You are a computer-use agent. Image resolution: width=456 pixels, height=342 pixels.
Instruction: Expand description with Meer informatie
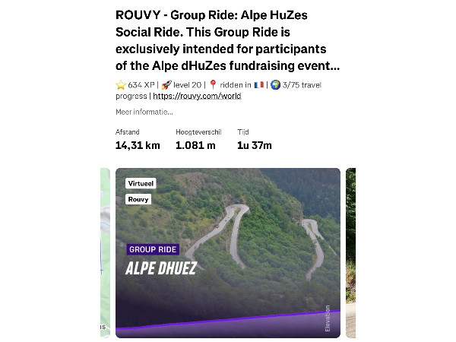(x=139, y=112)
